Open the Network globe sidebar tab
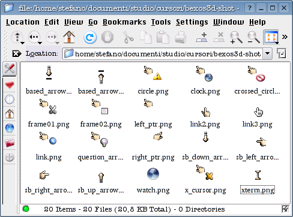Viewport: 293px width, 217px height. pyautogui.click(x=10, y=128)
